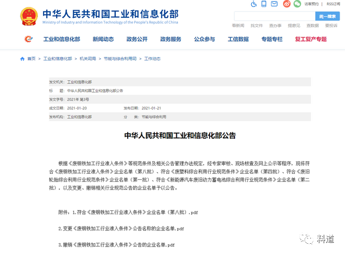
Task: Select 查数据 quick link
Action: pos(313,26)
